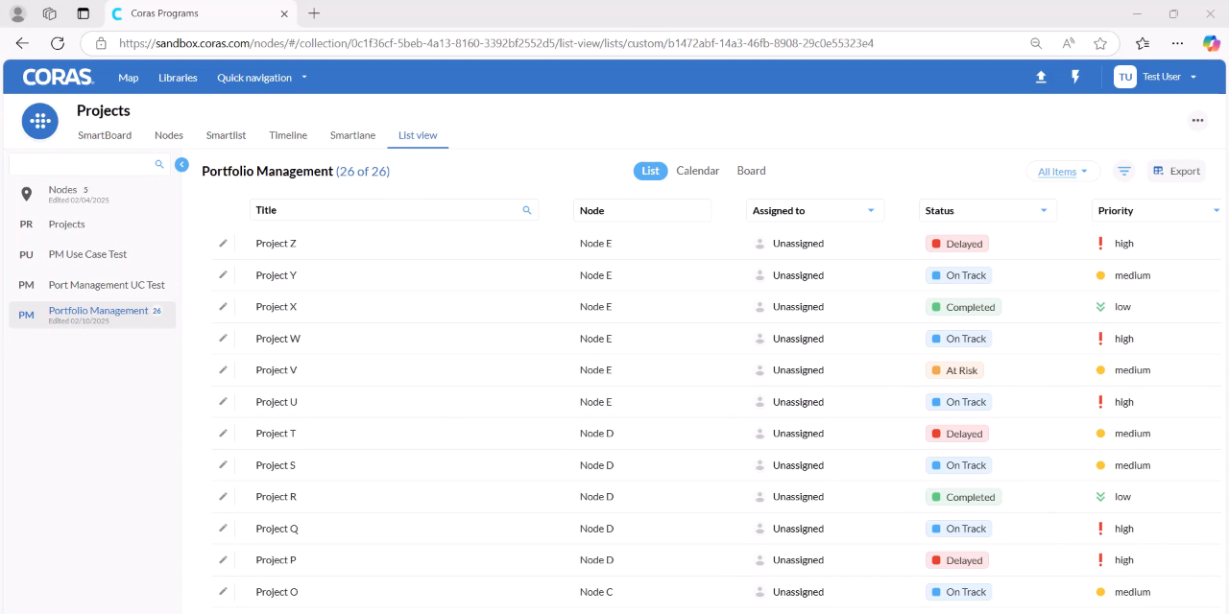
Task: Edit Project R with pencil icon
Action: [223, 496]
